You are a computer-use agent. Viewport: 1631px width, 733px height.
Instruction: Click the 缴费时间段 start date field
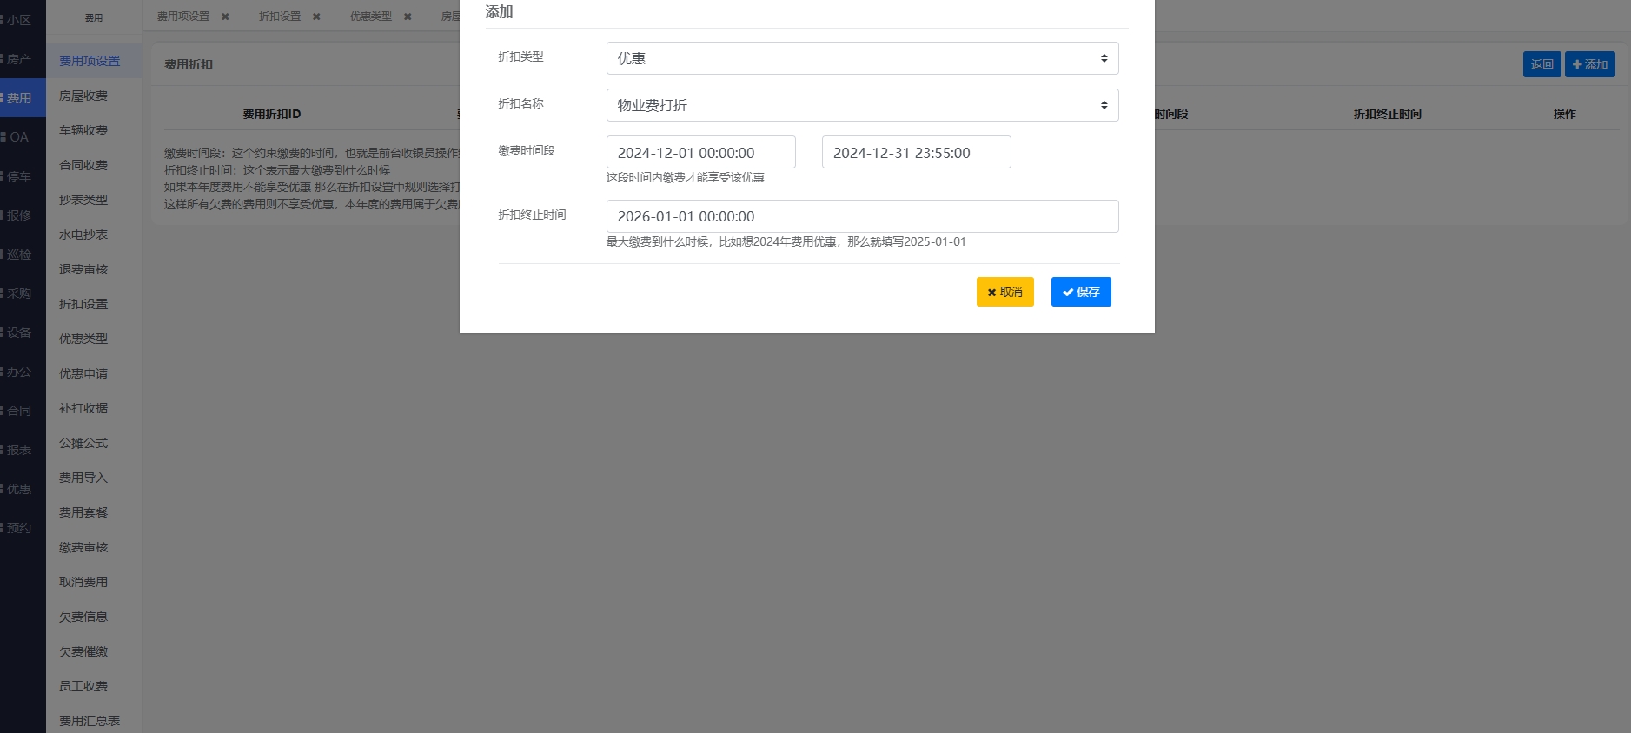tap(700, 153)
